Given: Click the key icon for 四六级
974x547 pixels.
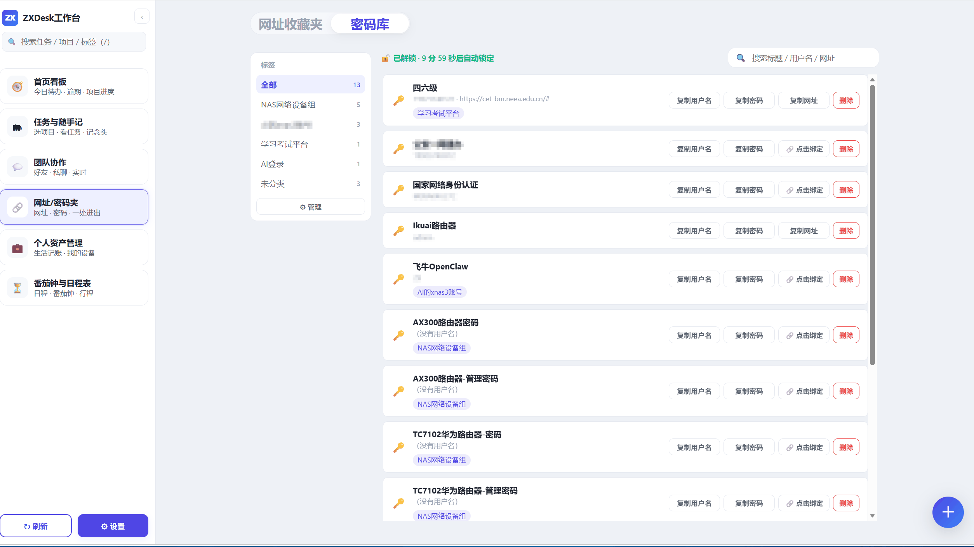Looking at the screenshot, I should (x=398, y=100).
